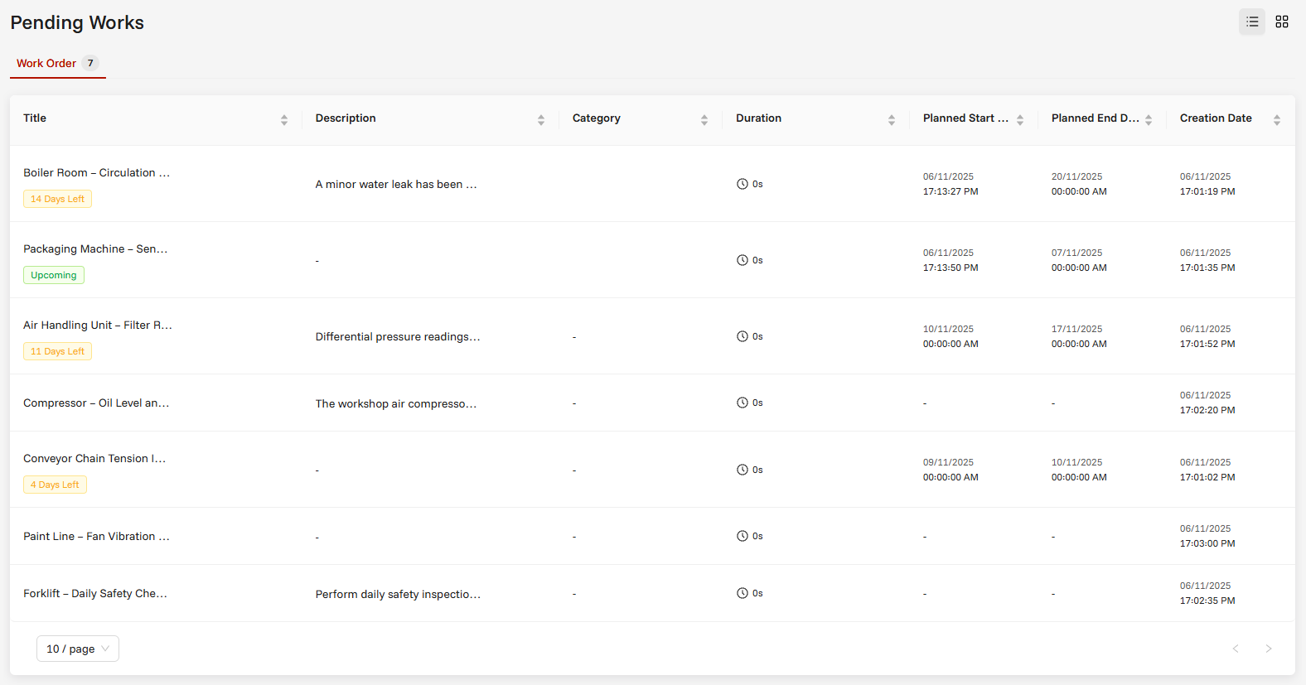This screenshot has height=685, width=1306.
Task: Open Paint Line – Fan Vibration row
Action: point(652,536)
